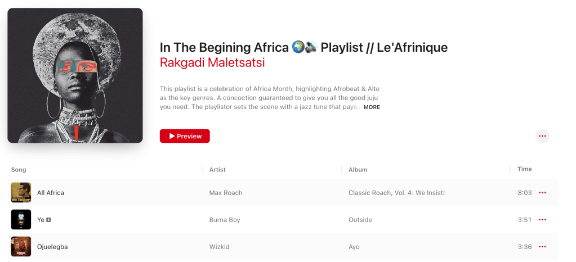This screenshot has width=576, height=262.
Task: Click the Ojuelegba album artwork
Action: [21, 247]
